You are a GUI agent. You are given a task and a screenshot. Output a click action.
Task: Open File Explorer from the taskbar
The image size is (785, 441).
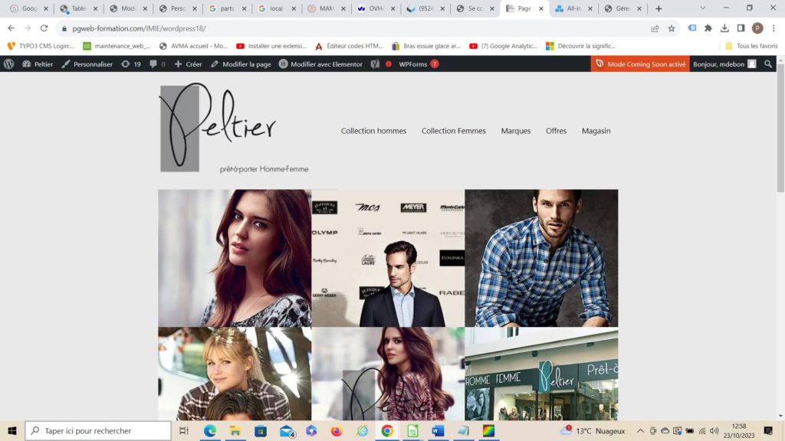[235, 430]
